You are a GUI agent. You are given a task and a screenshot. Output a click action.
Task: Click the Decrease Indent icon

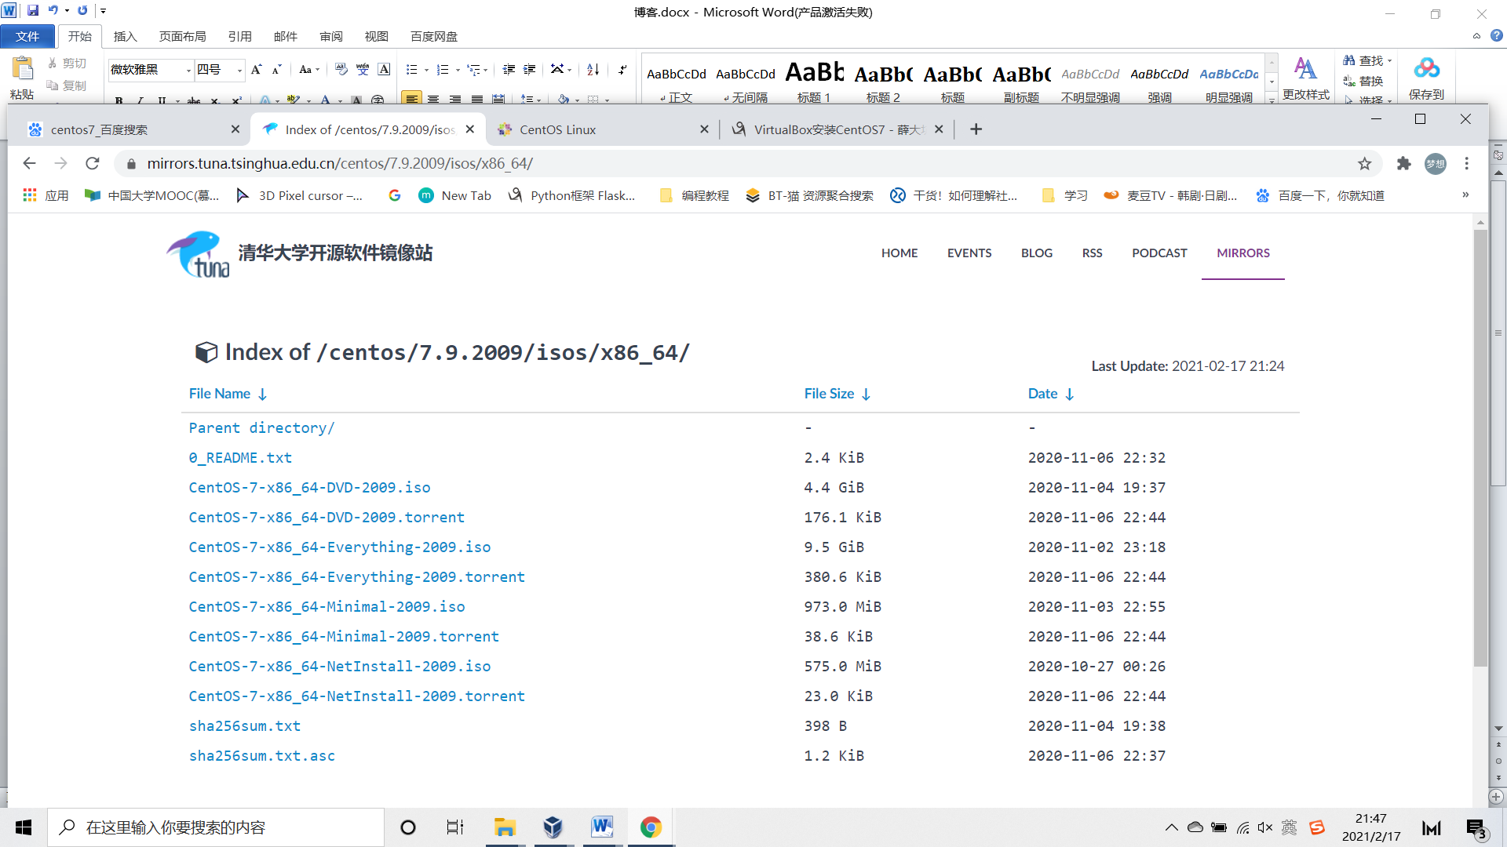[509, 70]
